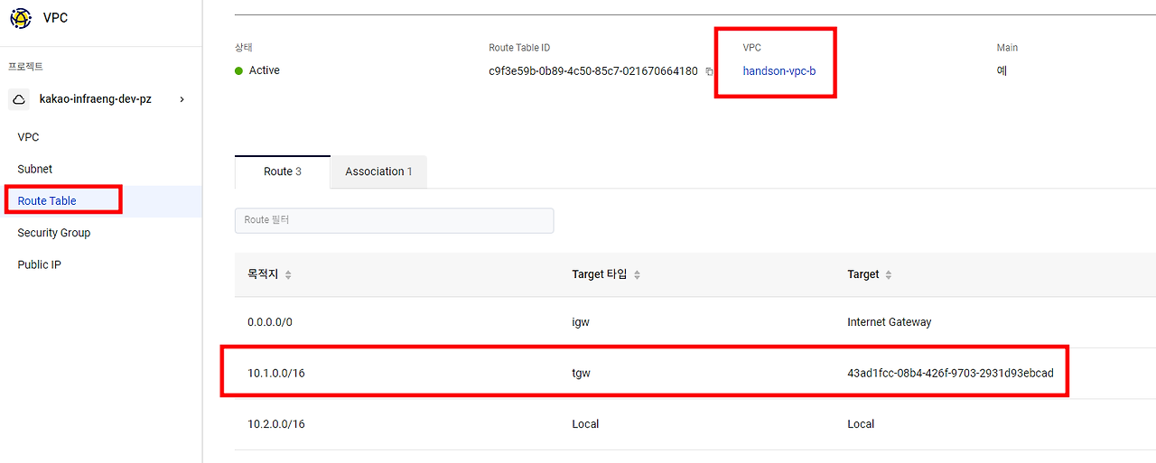Copy the Route Table ID using copy icon

point(709,71)
